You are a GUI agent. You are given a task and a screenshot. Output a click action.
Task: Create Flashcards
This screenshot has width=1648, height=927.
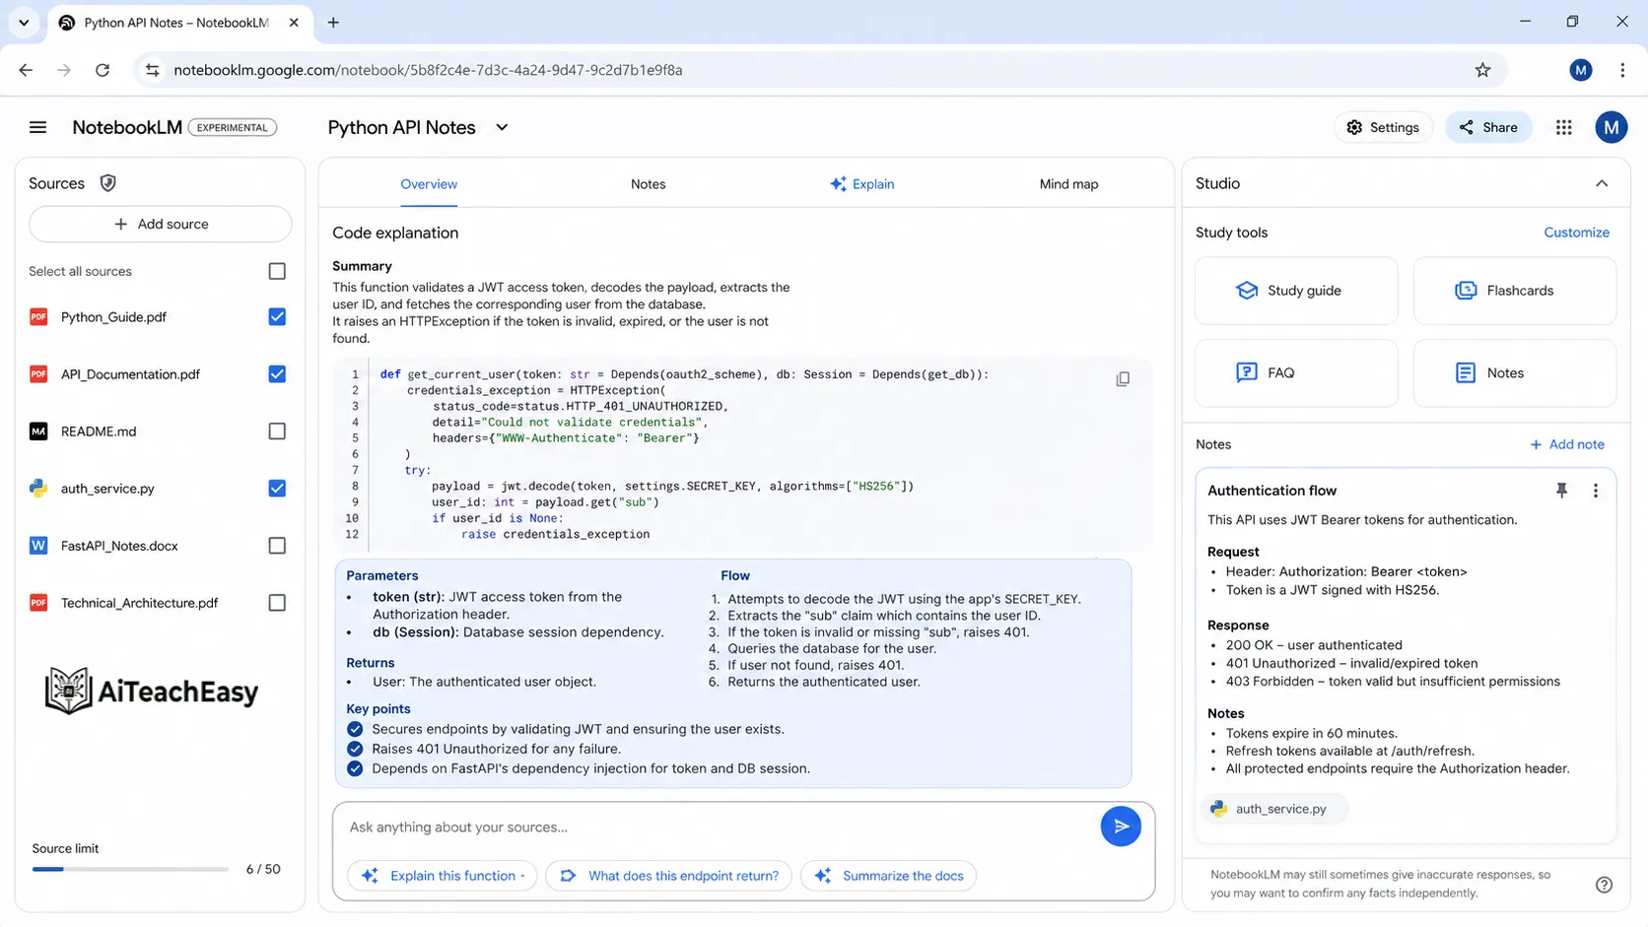point(1515,291)
